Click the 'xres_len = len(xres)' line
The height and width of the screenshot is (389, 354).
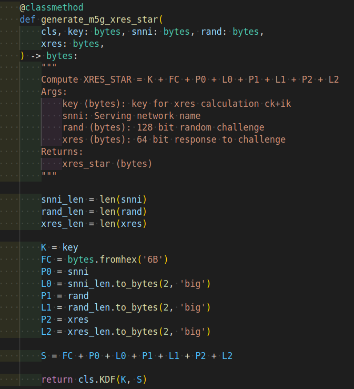coord(94,224)
